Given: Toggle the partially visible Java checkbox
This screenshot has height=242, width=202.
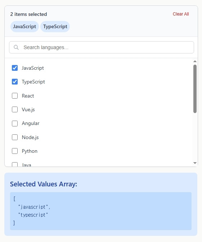Looking at the screenshot, I should (15, 164).
